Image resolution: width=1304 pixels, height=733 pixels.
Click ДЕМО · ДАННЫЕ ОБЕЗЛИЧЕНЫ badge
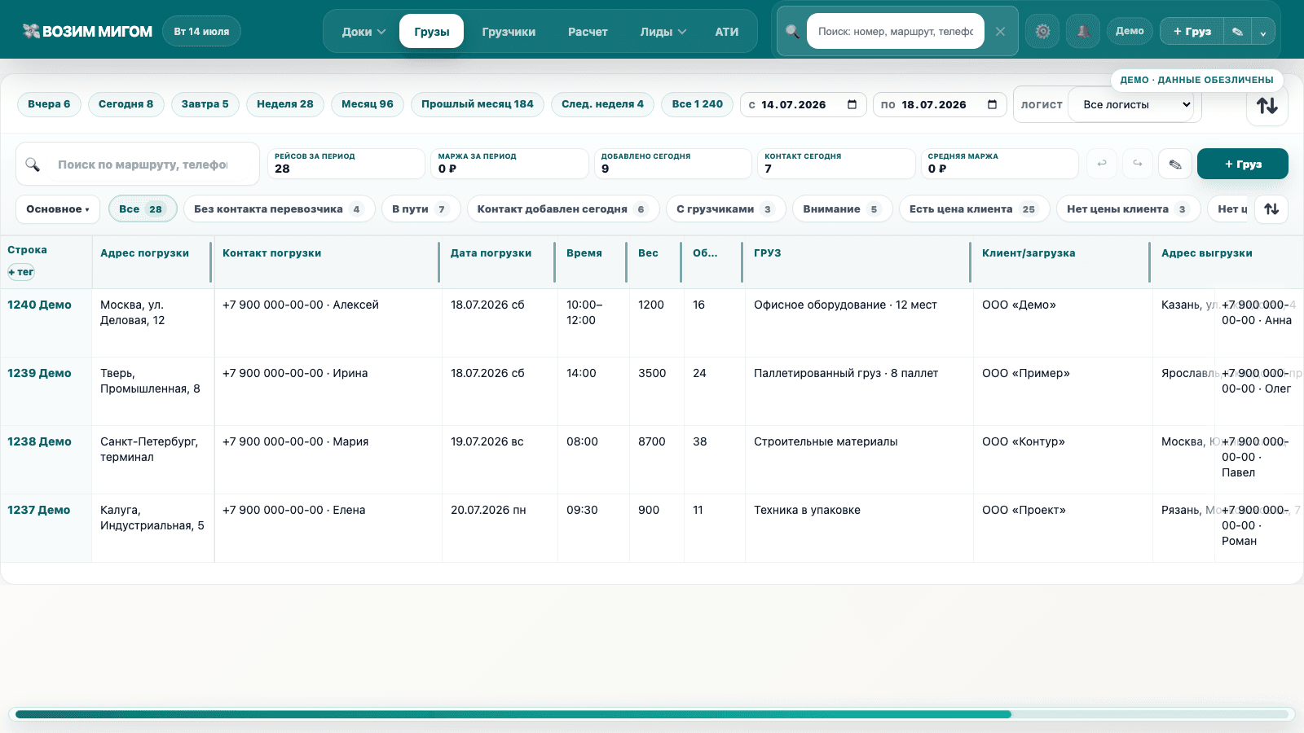pyautogui.click(x=1196, y=80)
